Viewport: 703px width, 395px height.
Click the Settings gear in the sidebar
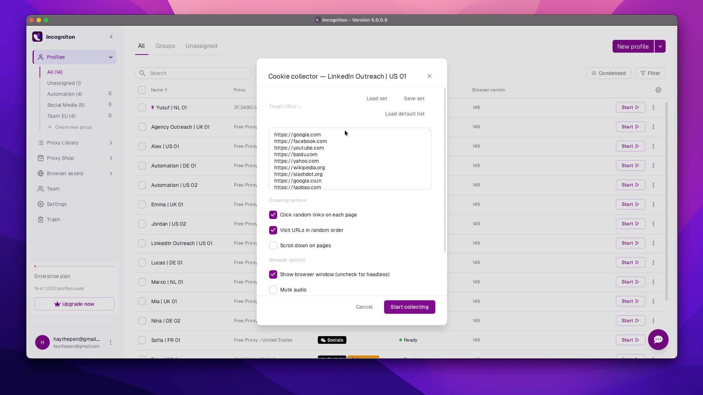[x=41, y=204]
